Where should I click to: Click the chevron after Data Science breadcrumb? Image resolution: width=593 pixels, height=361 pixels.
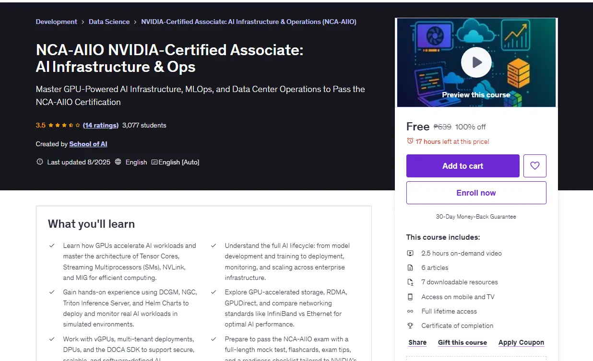[135, 22]
